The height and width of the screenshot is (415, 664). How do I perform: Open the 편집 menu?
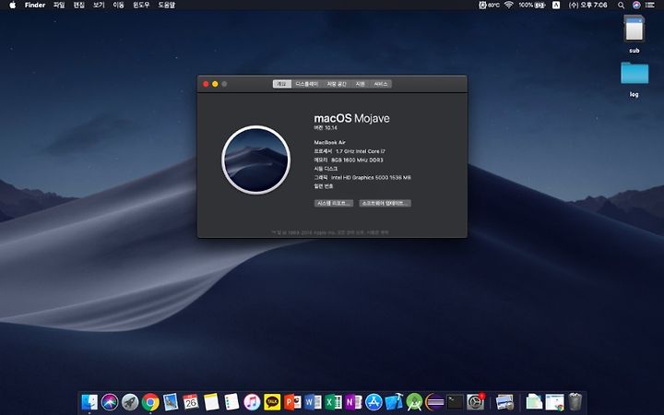pyautogui.click(x=78, y=6)
